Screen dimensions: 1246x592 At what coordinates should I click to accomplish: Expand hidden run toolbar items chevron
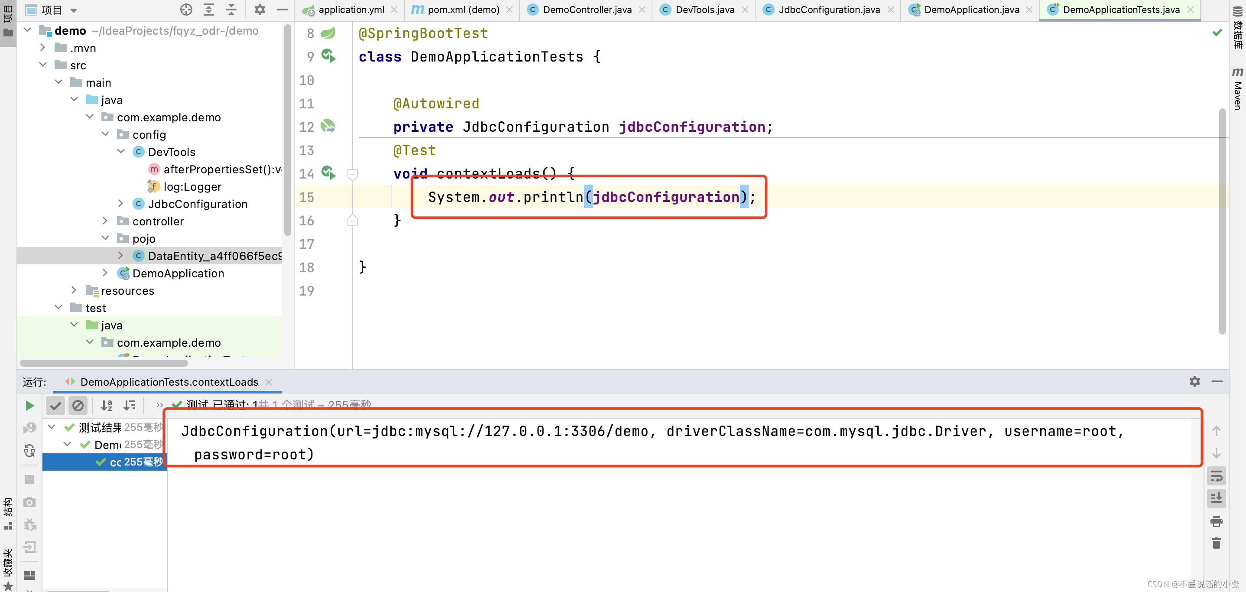[x=159, y=405]
